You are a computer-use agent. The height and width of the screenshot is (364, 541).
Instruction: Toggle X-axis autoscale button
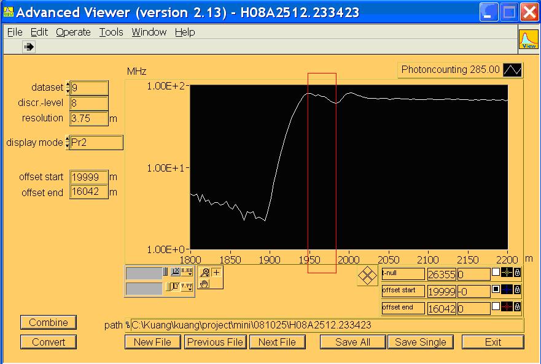pos(175,271)
